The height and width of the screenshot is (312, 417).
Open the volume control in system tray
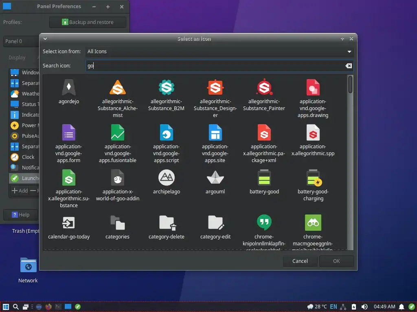pyautogui.click(x=364, y=307)
